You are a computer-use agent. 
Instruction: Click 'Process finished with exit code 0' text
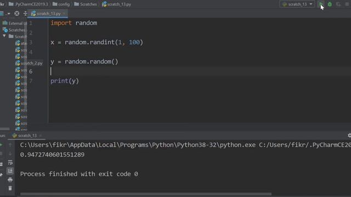tap(79, 174)
